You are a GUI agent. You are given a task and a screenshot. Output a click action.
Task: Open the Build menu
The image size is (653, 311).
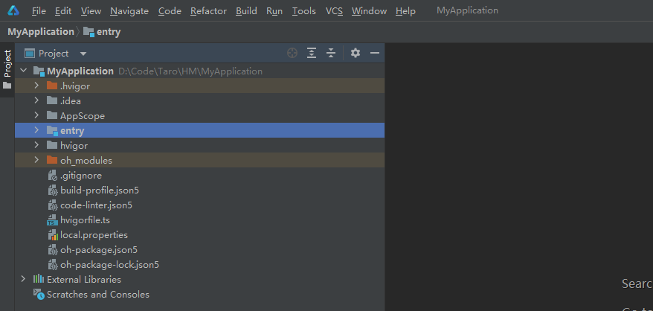(x=246, y=11)
